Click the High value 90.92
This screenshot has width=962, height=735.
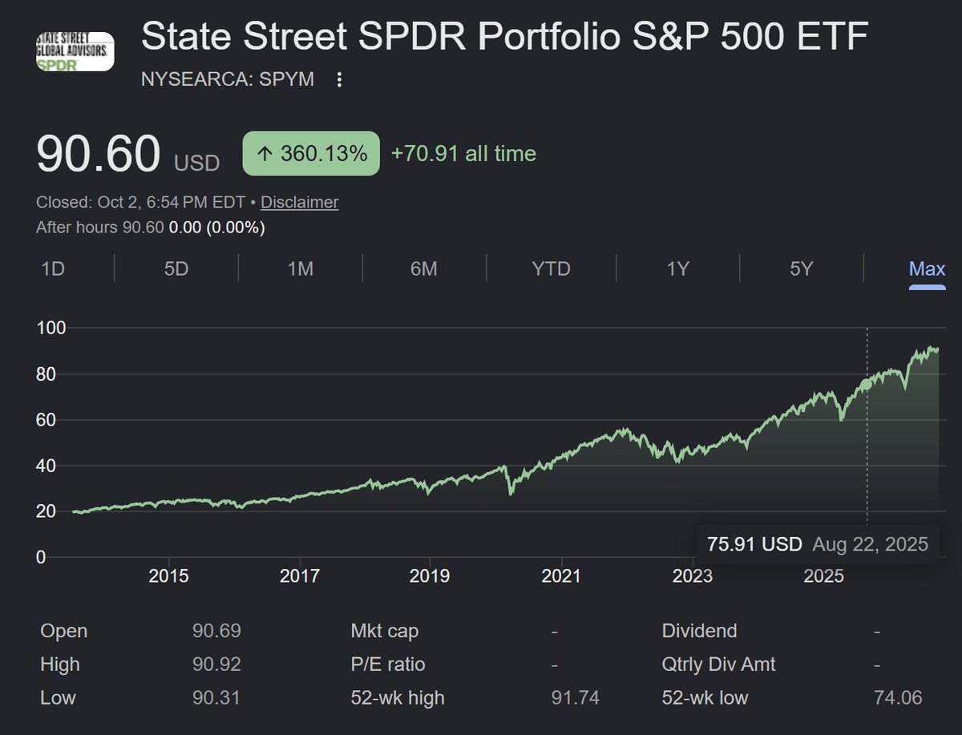[x=216, y=664]
